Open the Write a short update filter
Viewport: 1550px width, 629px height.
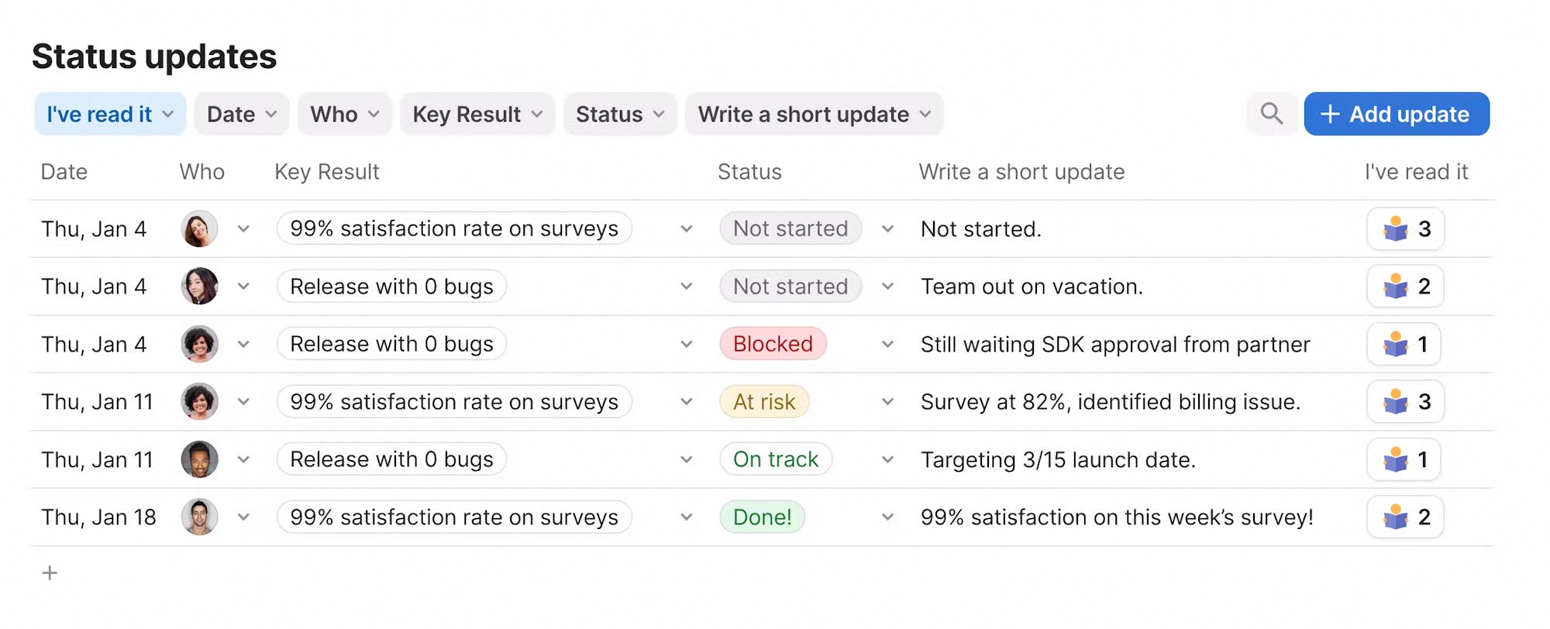click(x=814, y=114)
